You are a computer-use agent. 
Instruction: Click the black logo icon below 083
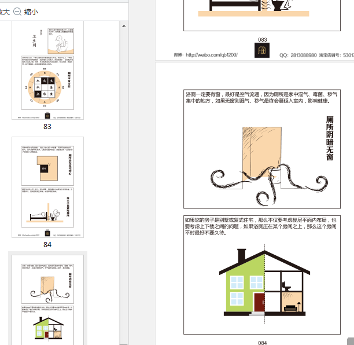point(262,50)
